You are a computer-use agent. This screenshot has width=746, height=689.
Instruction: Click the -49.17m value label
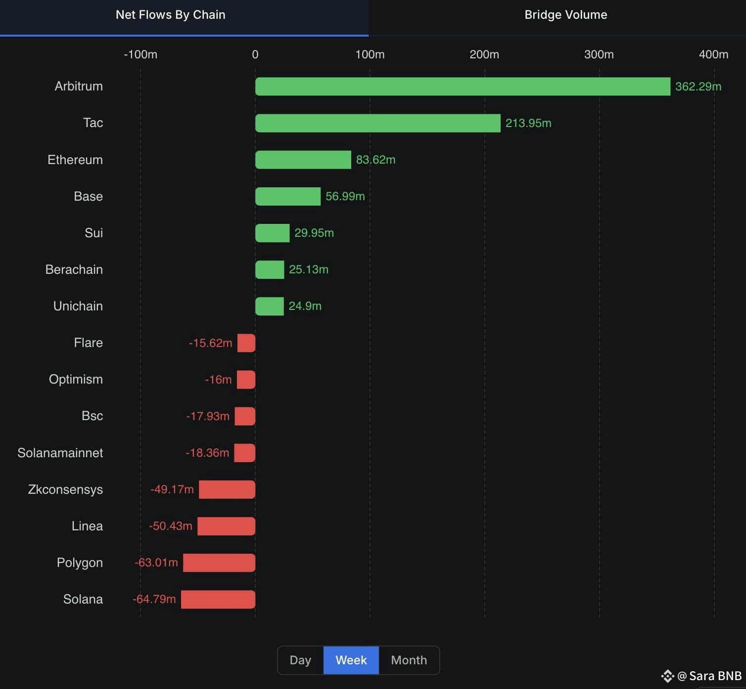[172, 489]
